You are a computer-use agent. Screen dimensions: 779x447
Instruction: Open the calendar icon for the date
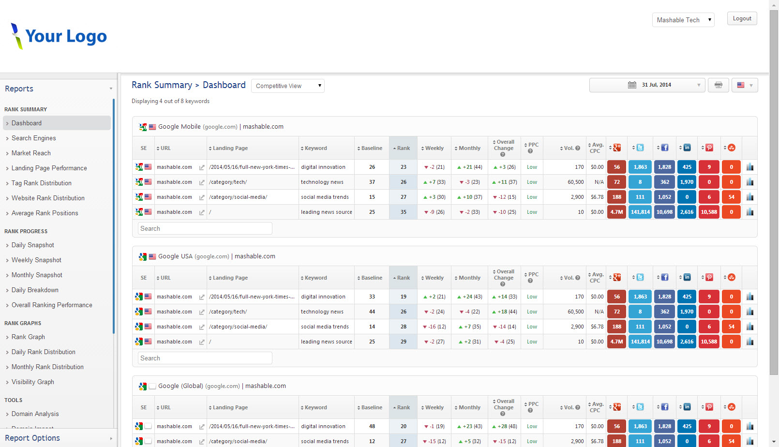tap(632, 85)
